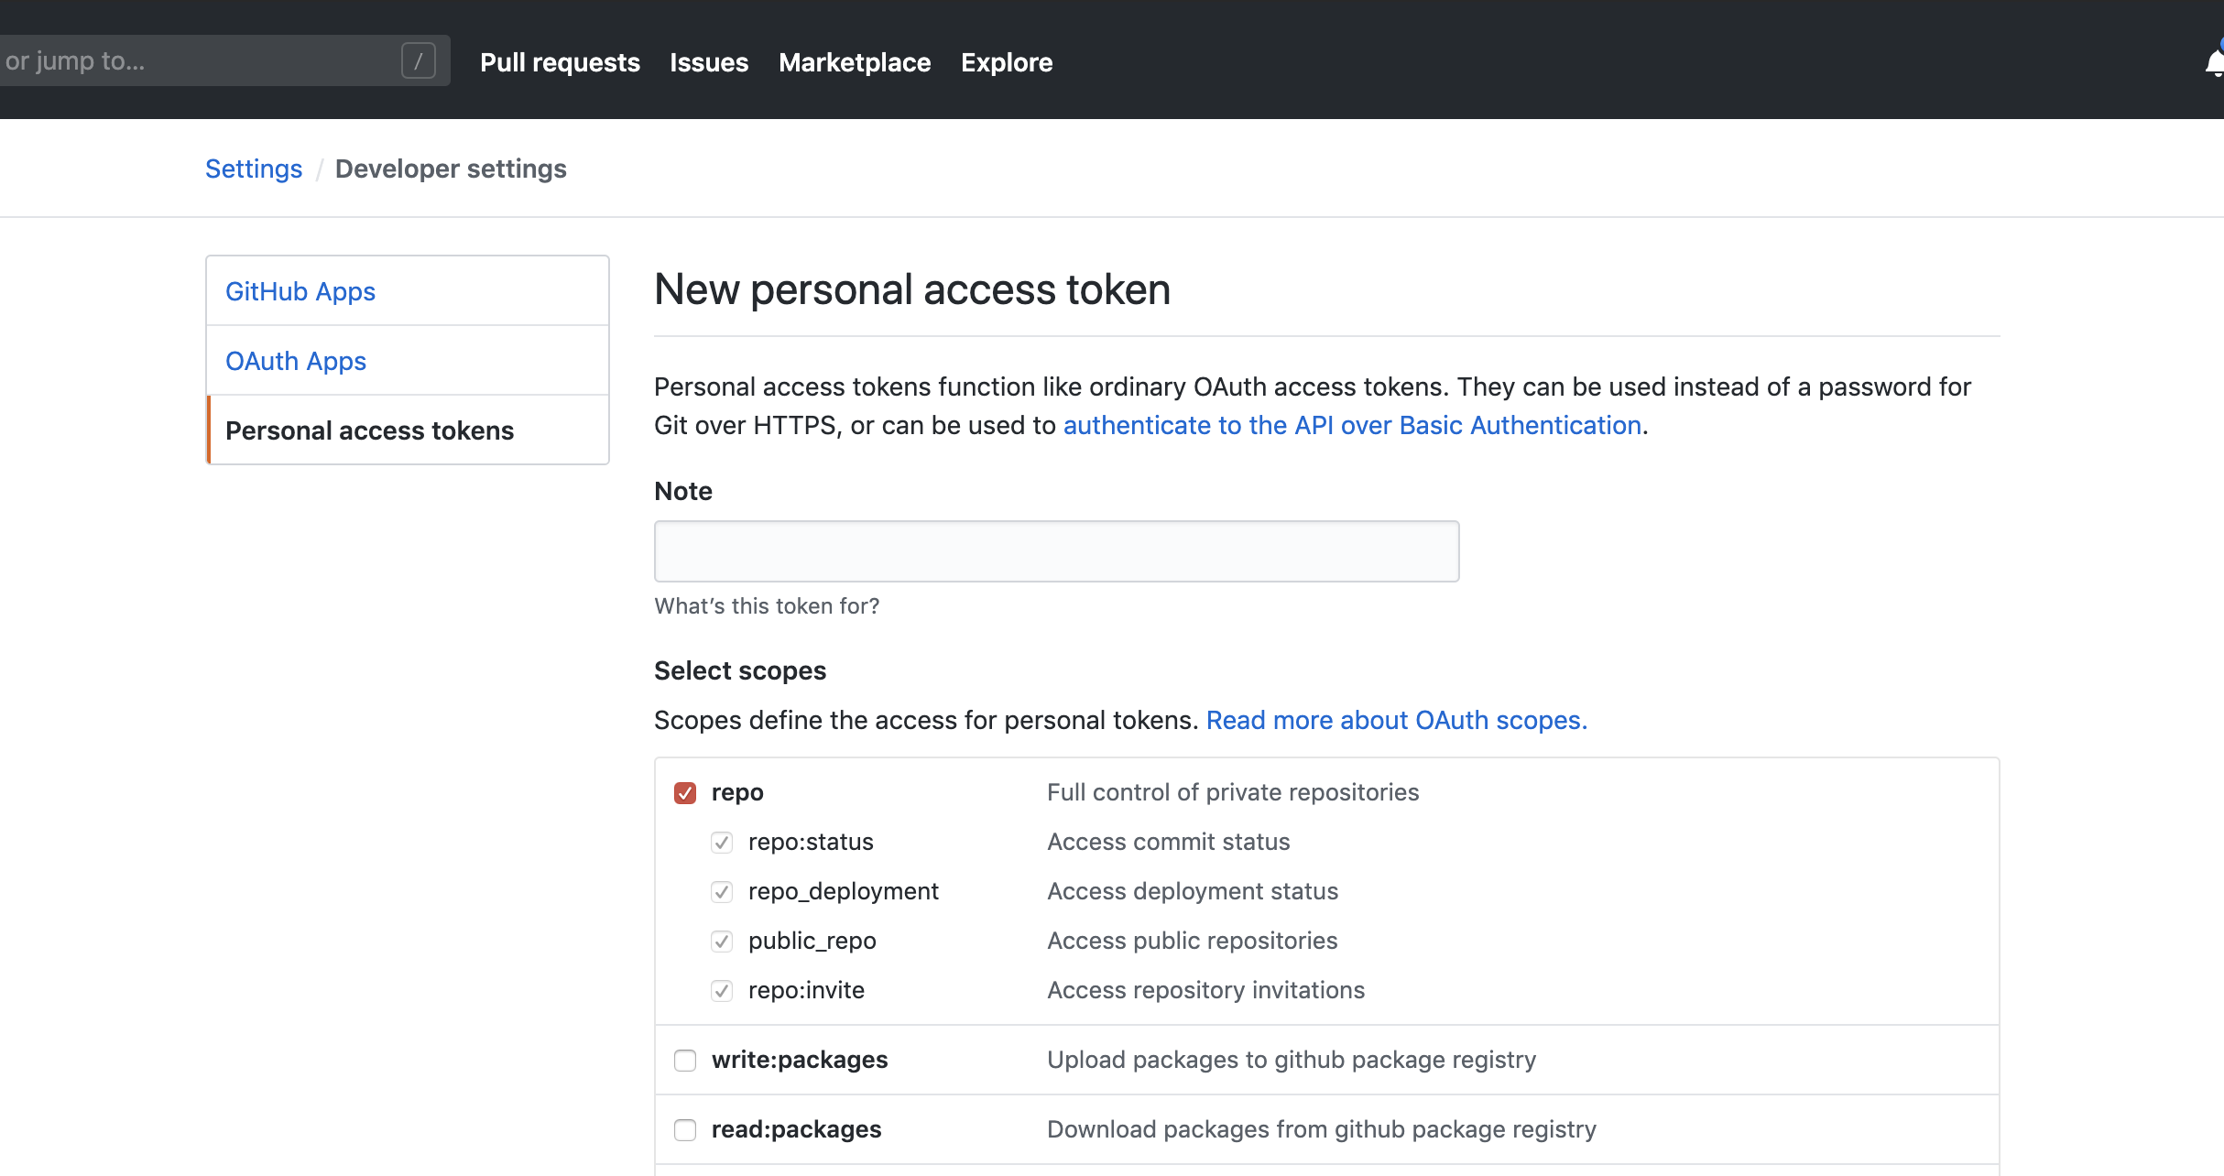Image resolution: width=2224 pixels, height=1176 pixels.
Task: Open the Issues page
Action: 708,62
